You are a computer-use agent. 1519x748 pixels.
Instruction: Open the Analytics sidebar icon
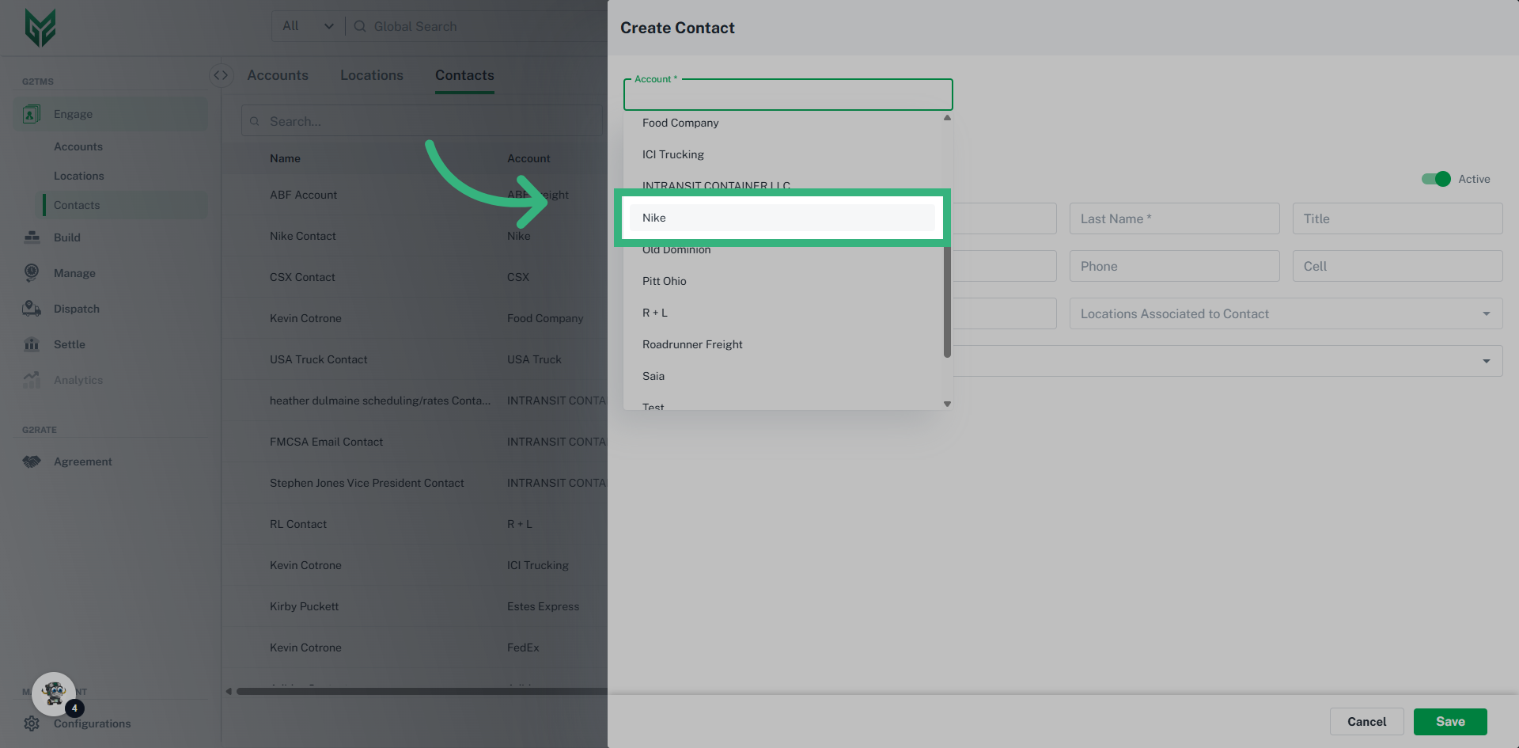pos(31,380)
